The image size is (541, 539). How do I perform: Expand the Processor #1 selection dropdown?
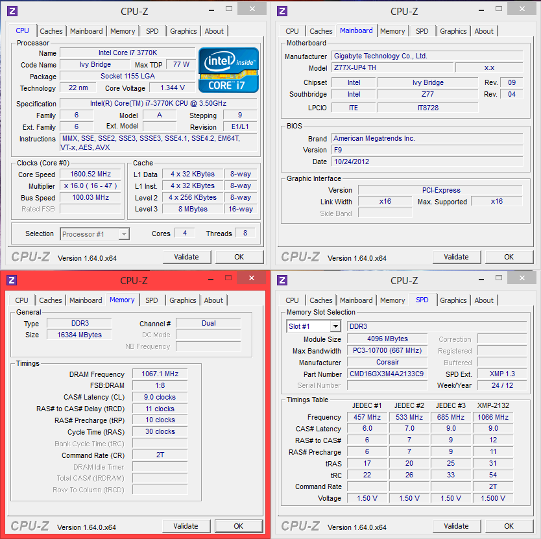[123, 234]
